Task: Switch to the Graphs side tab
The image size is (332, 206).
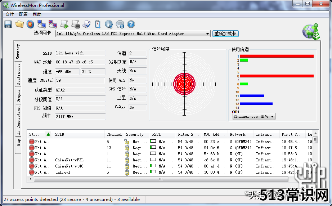Action: click(x=18, y=96)
